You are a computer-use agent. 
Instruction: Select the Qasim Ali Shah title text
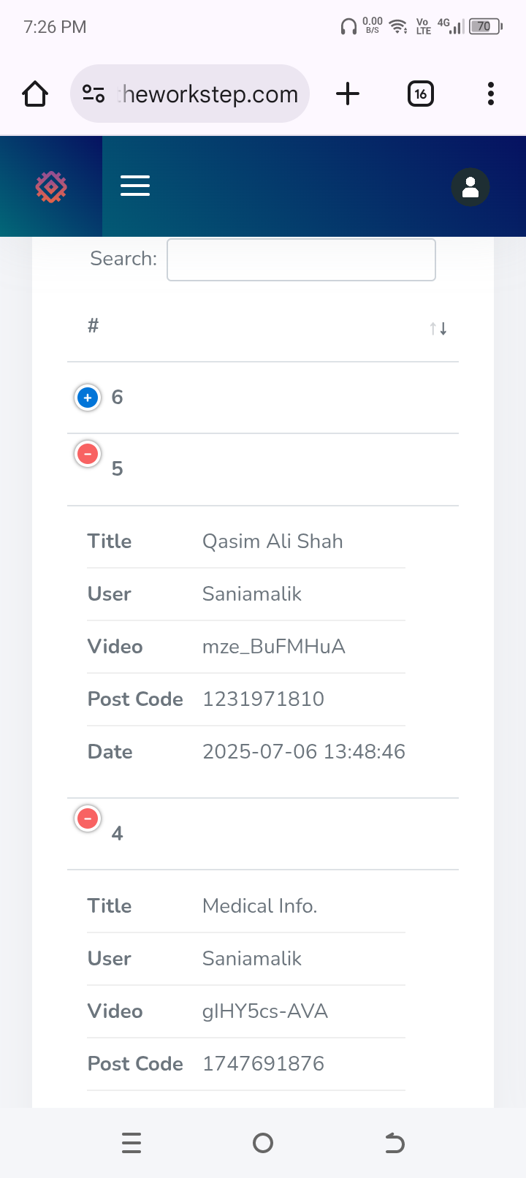pyautogui.click(x=272, y=541)
